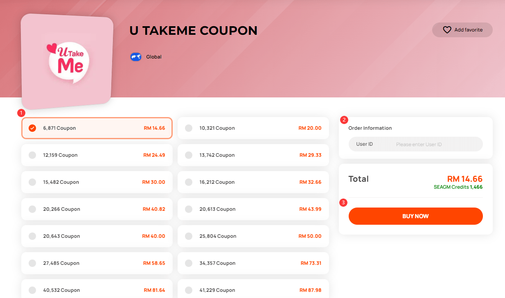Pick the 15,482 Coupon option
Viewport: 505px width, 298px height.
[x=97, y=182]
